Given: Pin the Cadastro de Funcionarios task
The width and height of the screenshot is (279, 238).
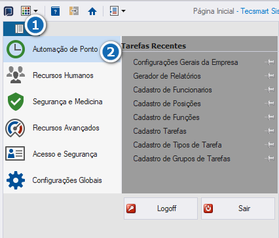Looking at the screenshot, I should 270,90.
